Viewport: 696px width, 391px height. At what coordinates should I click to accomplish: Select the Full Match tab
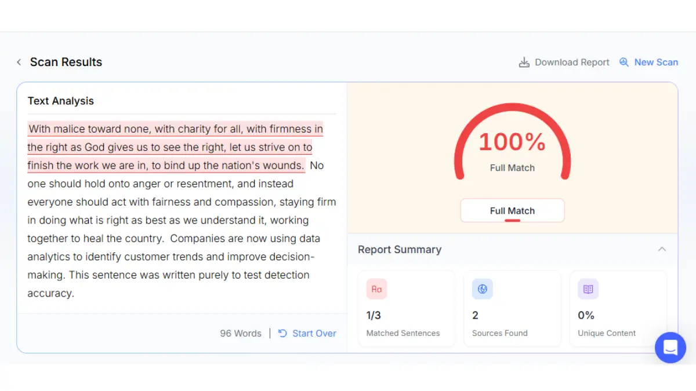point(512,211)
